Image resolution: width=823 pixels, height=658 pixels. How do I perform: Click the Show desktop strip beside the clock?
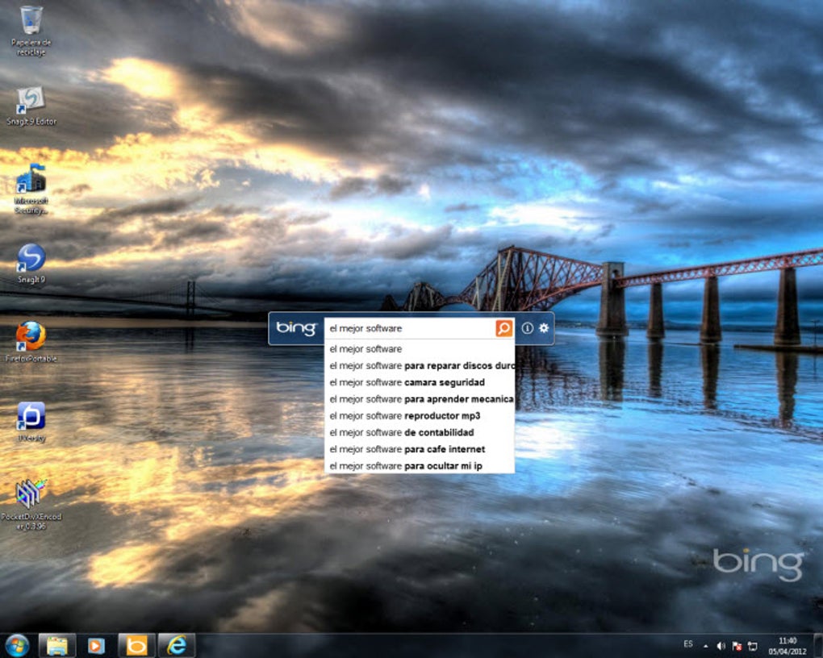tap(817, 645)
